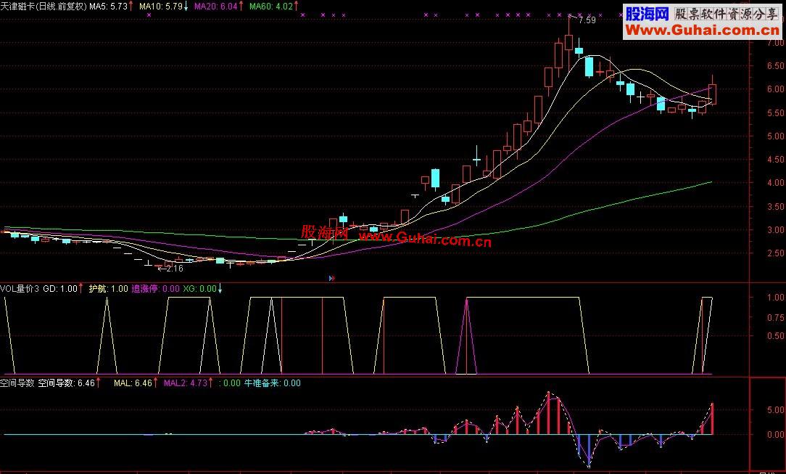Click the MA10: 5.79 indicator label
Screen dimensions: 786x474
[x=161, y=6]
